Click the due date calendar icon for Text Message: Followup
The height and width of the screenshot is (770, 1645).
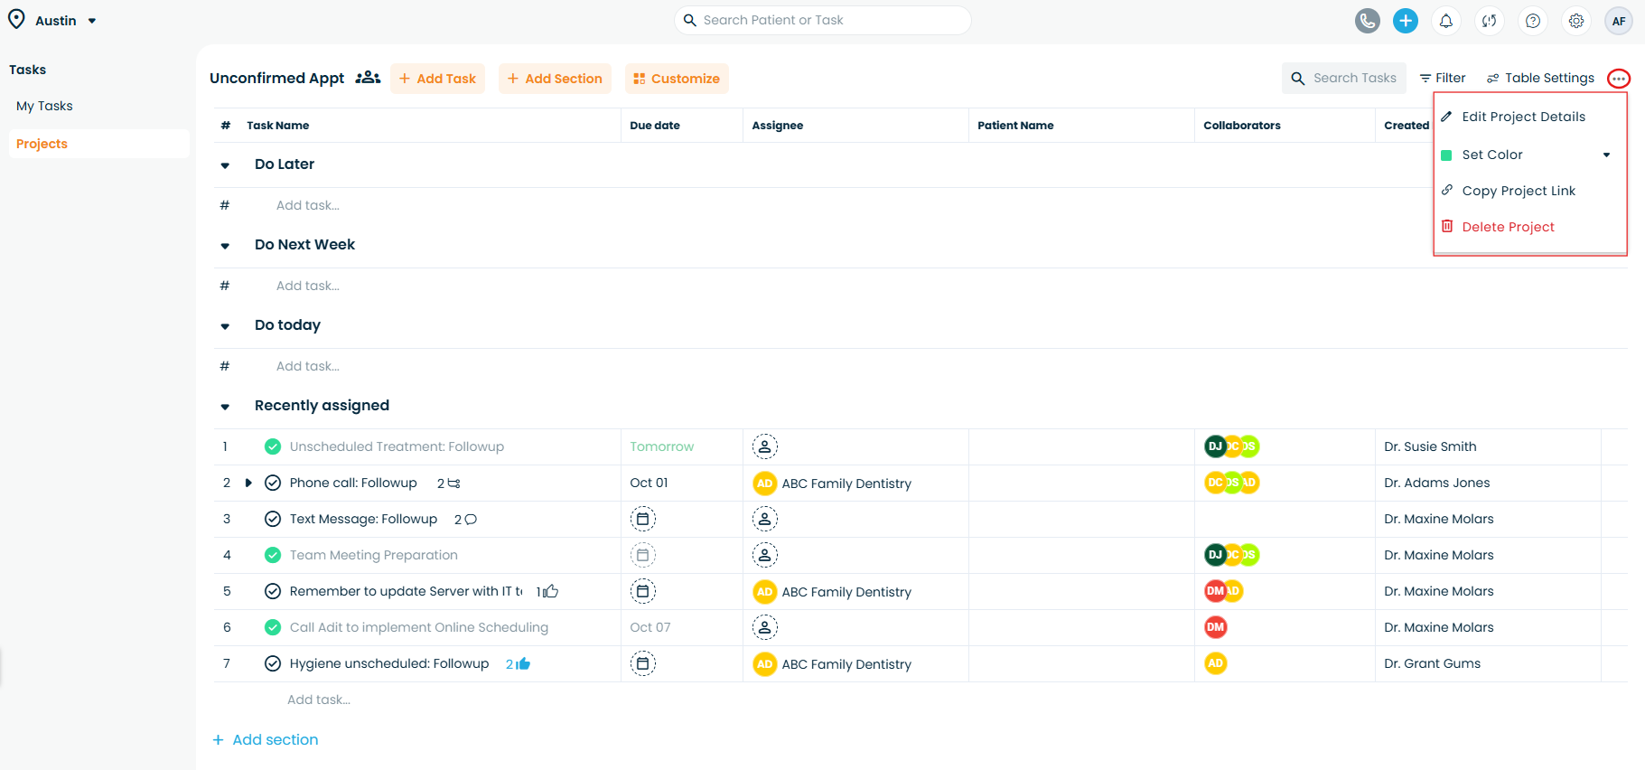642,519
